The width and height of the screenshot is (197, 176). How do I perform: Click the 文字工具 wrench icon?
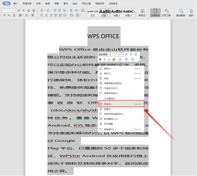(167, 11)
